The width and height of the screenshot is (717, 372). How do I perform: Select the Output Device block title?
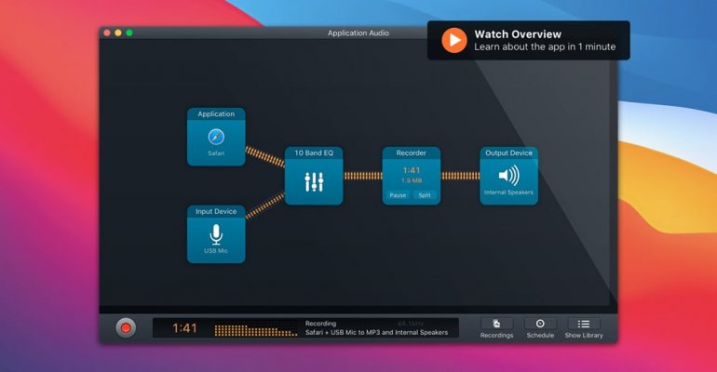[508, 153]
